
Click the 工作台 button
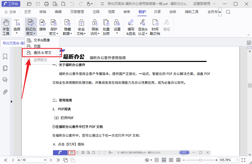11,4
